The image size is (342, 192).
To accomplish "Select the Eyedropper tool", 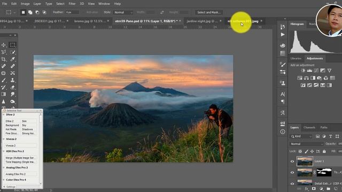I will pos(12,59).
